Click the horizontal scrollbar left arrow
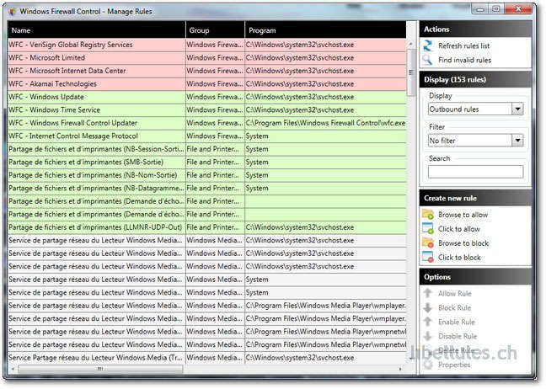 click(x=13, y=369)
